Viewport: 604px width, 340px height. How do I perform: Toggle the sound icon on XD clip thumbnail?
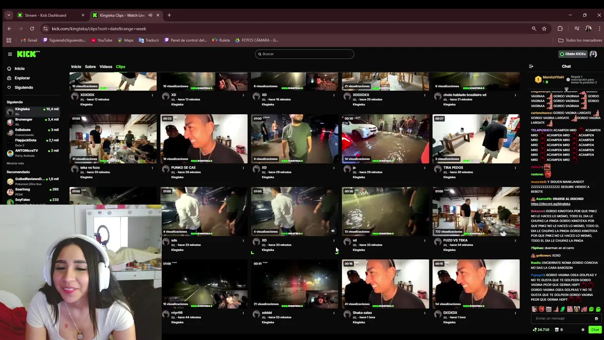[333, 231]
